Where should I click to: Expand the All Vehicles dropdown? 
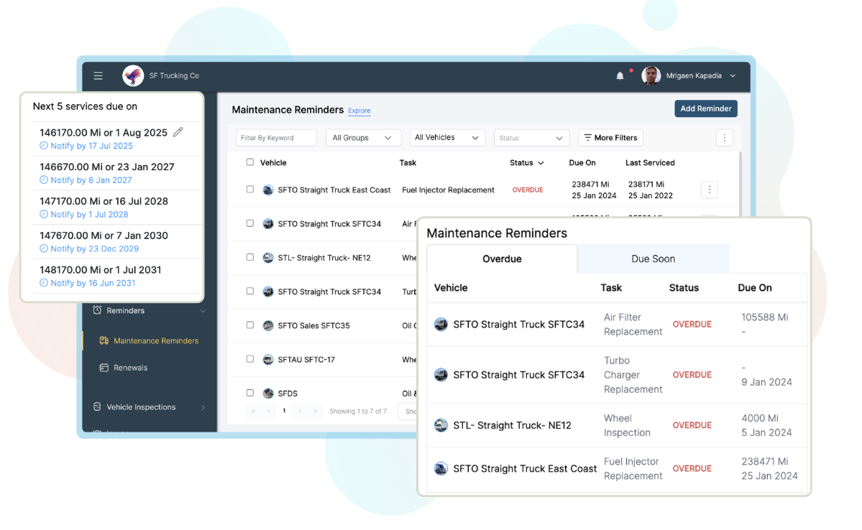[446, 138]
